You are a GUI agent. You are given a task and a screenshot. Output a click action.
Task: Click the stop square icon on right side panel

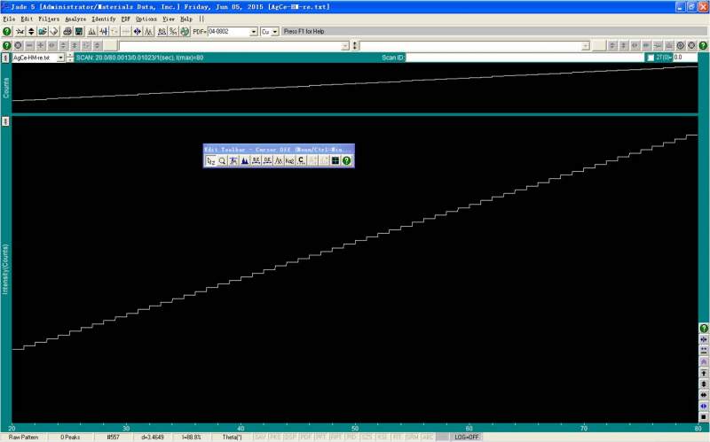coord(704,416)
